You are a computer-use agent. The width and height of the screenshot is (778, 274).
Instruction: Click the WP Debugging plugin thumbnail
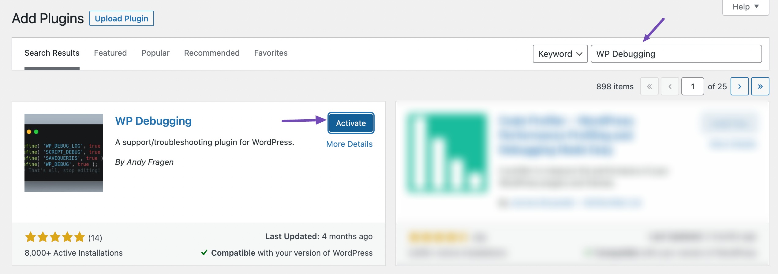pos(64,153)
